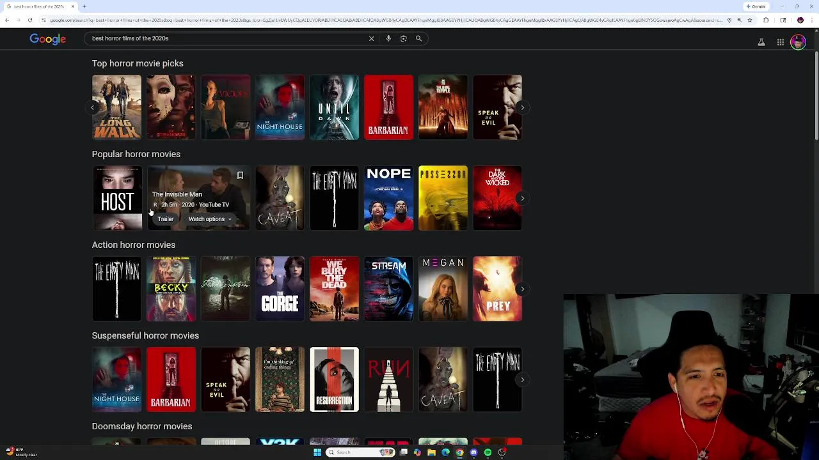
Task: Expand Watch options dropdown for The Invisible Man
Action: [x=210, y=219]
